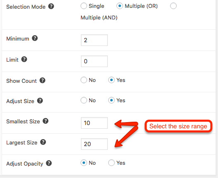Click the Limit value input field

coord(94,61)
